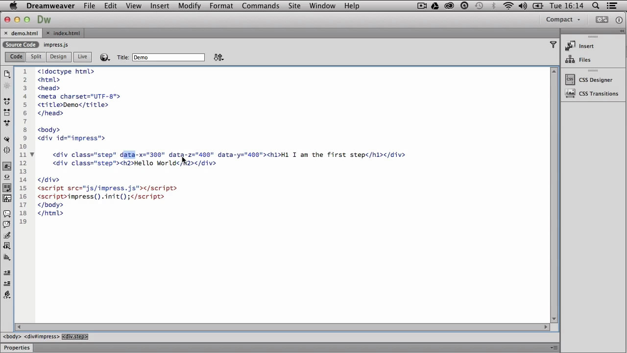
Task: Select the demo.html document tab
Action: 24,33
